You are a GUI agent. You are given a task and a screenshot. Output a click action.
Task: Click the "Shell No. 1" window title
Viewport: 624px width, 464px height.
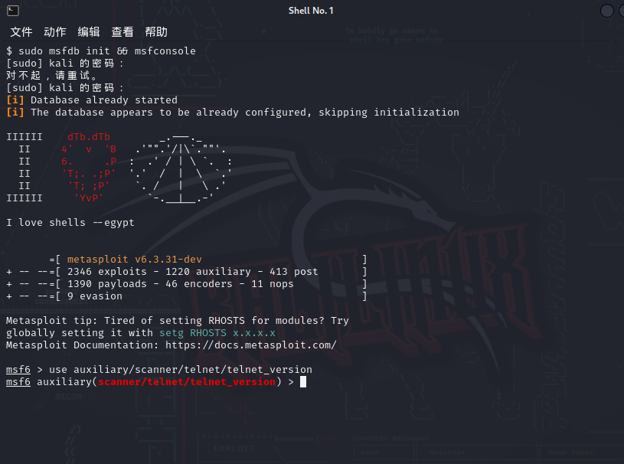coord(311,11)
